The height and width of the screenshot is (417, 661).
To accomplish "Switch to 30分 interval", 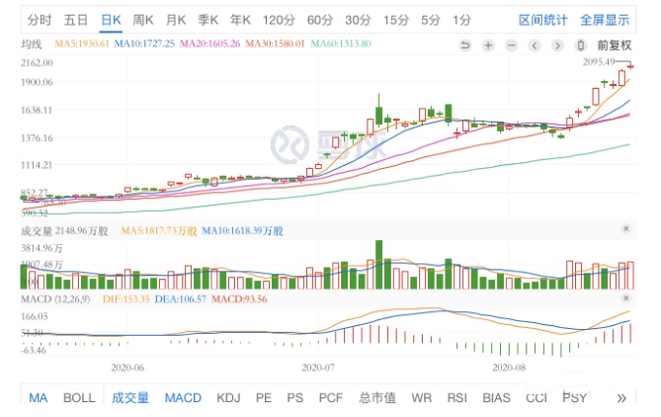I will tap(358, 20).
